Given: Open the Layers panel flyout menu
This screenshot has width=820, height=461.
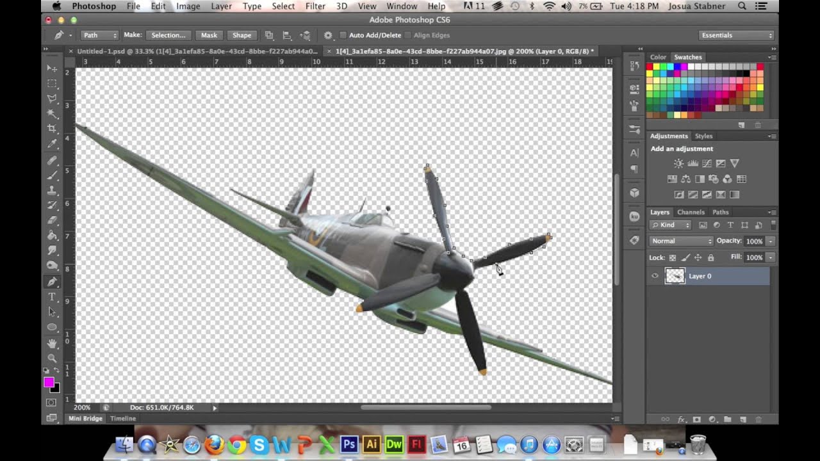Looking at the screenshot, I should pos(773,212).
